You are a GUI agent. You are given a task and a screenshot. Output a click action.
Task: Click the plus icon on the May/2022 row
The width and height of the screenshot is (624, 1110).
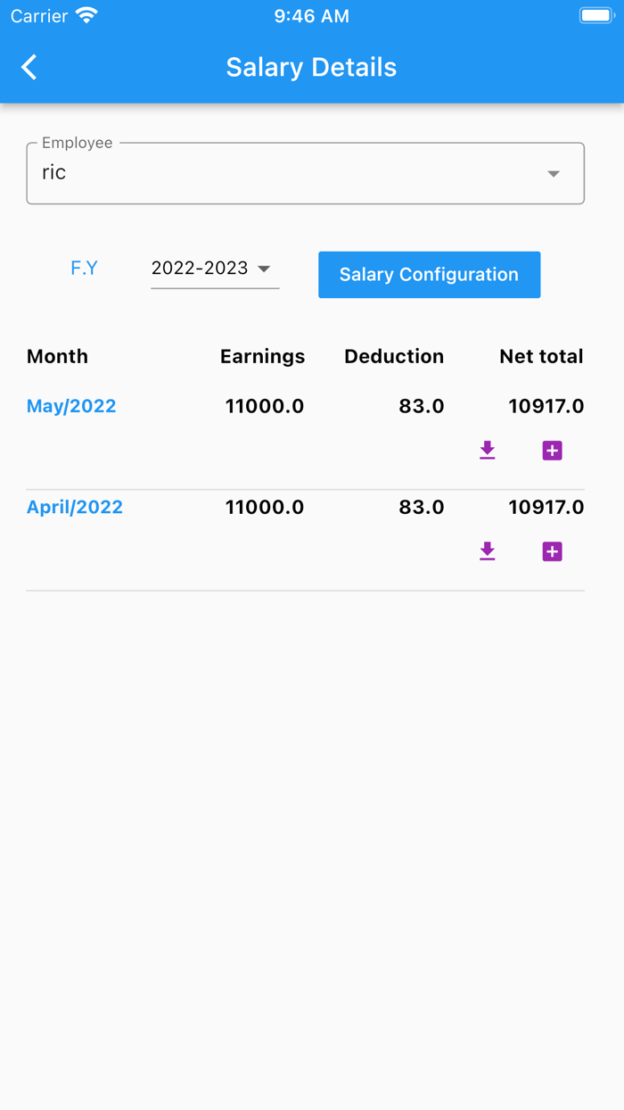coord(552,450)
